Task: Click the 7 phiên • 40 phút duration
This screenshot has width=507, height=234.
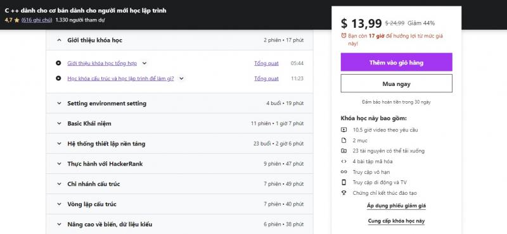Action: coord(283,204)
